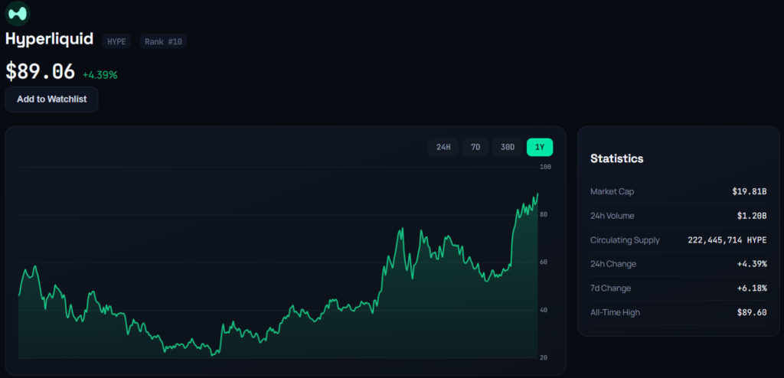Click the +4.39% value in Statistics
This screenshot has width=784, height=378.
(x=752, y=264)
